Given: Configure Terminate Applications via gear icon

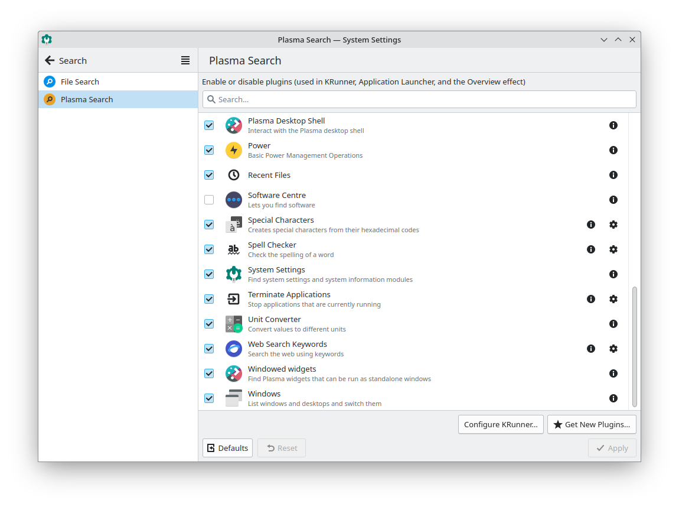Looking at the screenshot, I should [613, 299].
